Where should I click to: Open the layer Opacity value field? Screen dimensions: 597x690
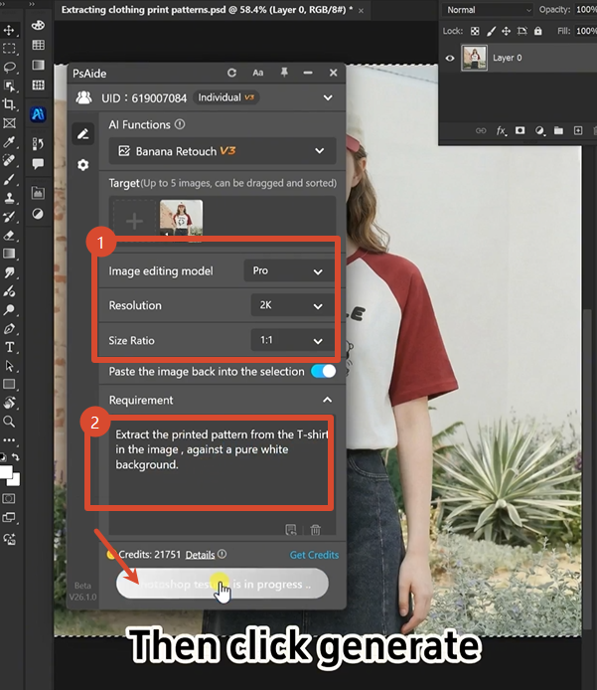click(x=587, y=10)
